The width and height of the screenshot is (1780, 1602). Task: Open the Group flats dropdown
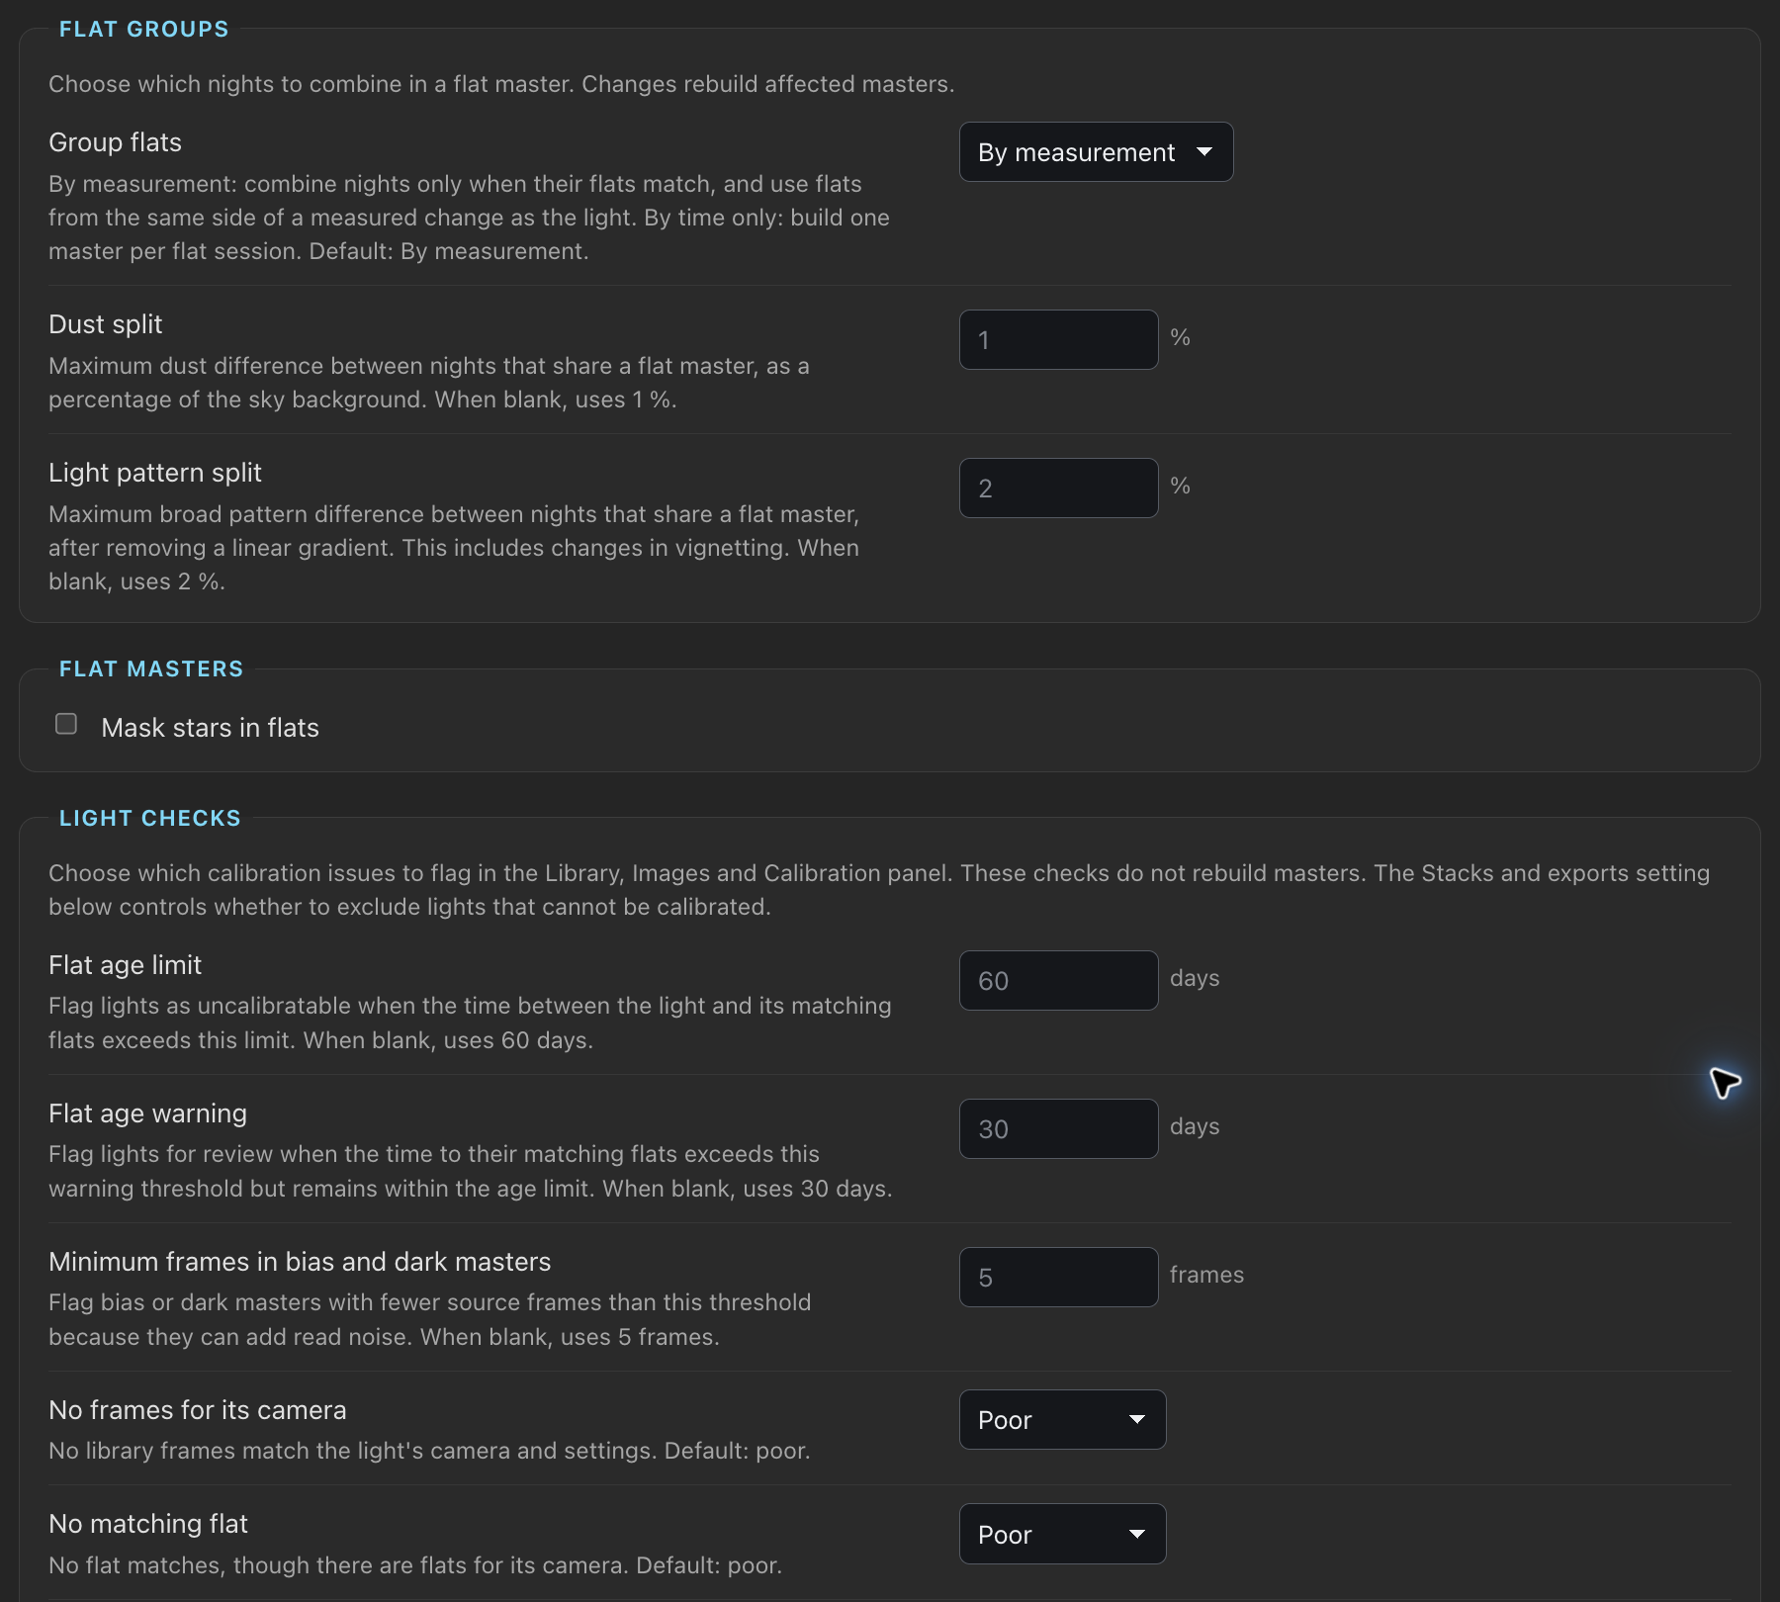(1096, 152)
